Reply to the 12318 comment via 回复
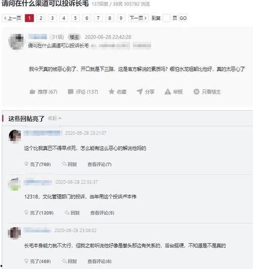 point(72,213)
